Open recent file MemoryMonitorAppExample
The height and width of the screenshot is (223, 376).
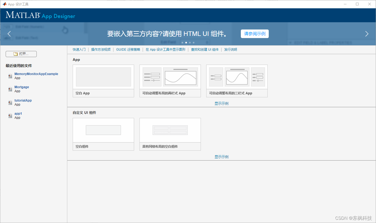pyautogui.click(x=36, y=74)
